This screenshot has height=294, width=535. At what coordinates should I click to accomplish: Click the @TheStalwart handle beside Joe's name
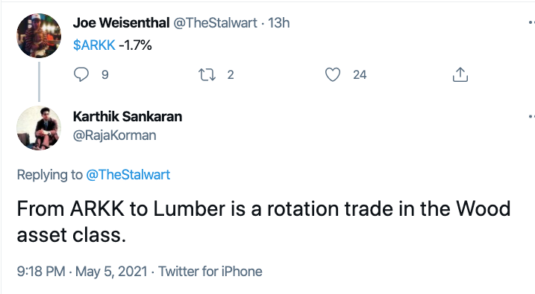[x=215, y=23]
